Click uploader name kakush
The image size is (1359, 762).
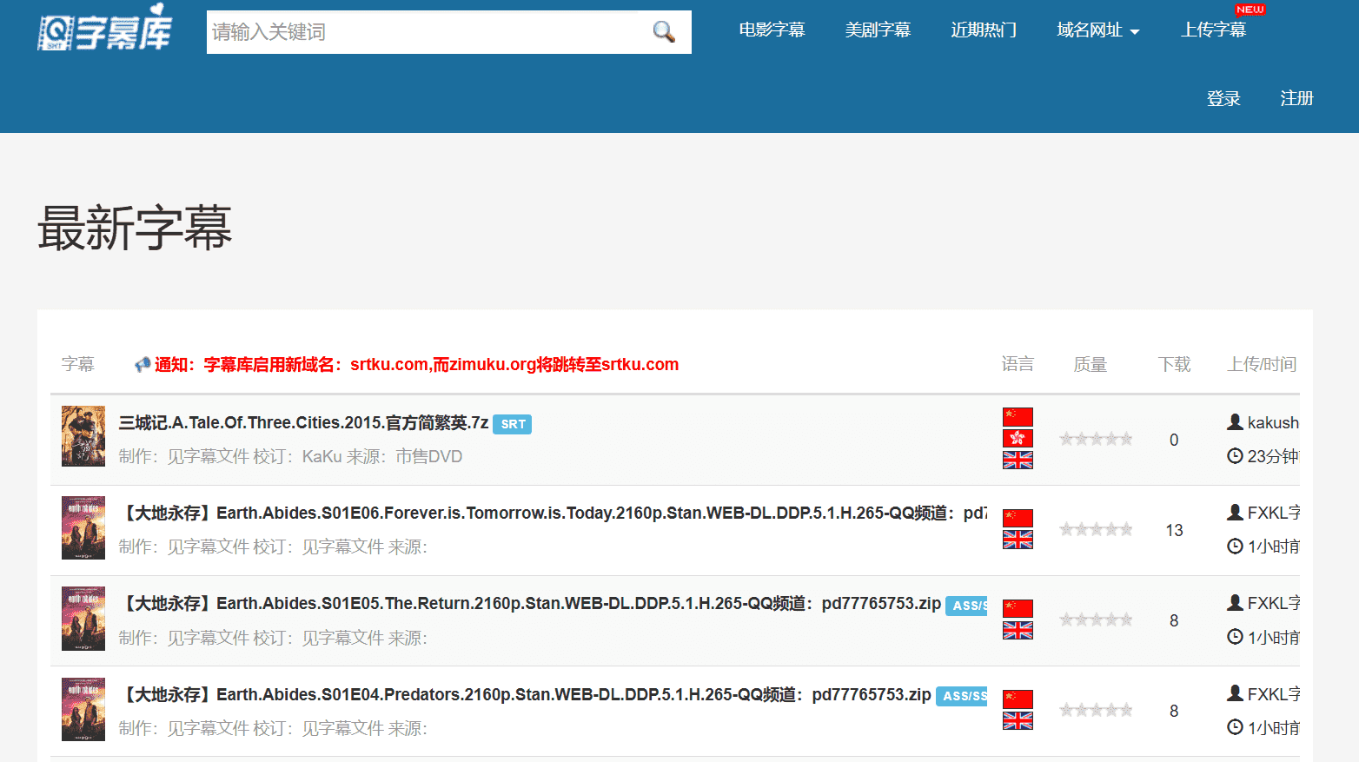[1273, 423]
